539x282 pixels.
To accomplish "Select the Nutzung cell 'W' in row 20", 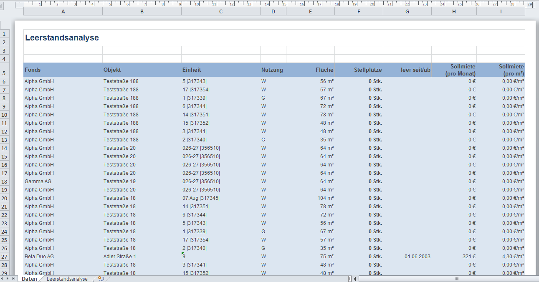I will pyautogui.click(x=273, y=198).
